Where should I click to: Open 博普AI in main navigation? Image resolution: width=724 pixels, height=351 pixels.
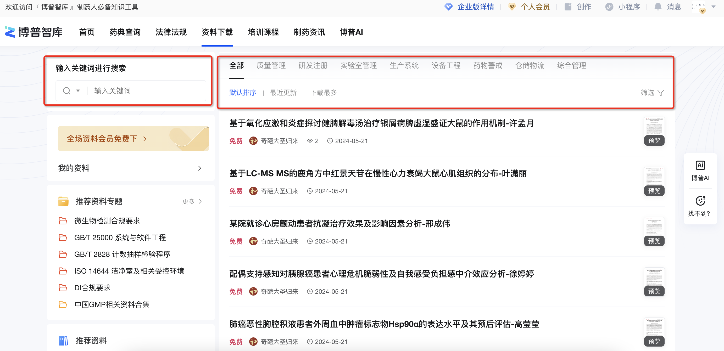tap(351, 32)
